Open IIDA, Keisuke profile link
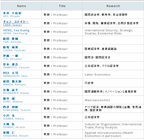Screen dimensions: 144x140 click(x=12, y=40)
